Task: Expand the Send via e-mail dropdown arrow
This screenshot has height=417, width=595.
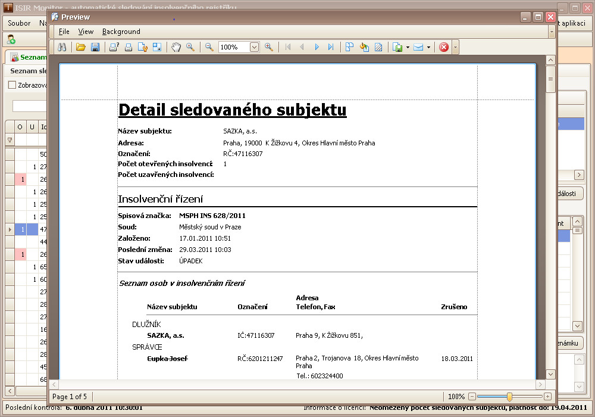Action: coord(428,47)
